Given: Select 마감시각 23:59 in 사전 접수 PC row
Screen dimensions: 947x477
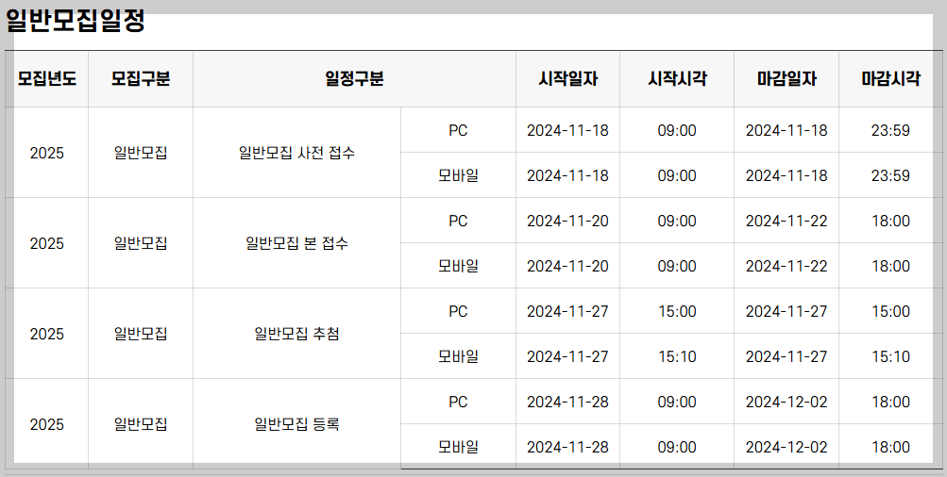Looking at the screenshot, I should [891, 130].
